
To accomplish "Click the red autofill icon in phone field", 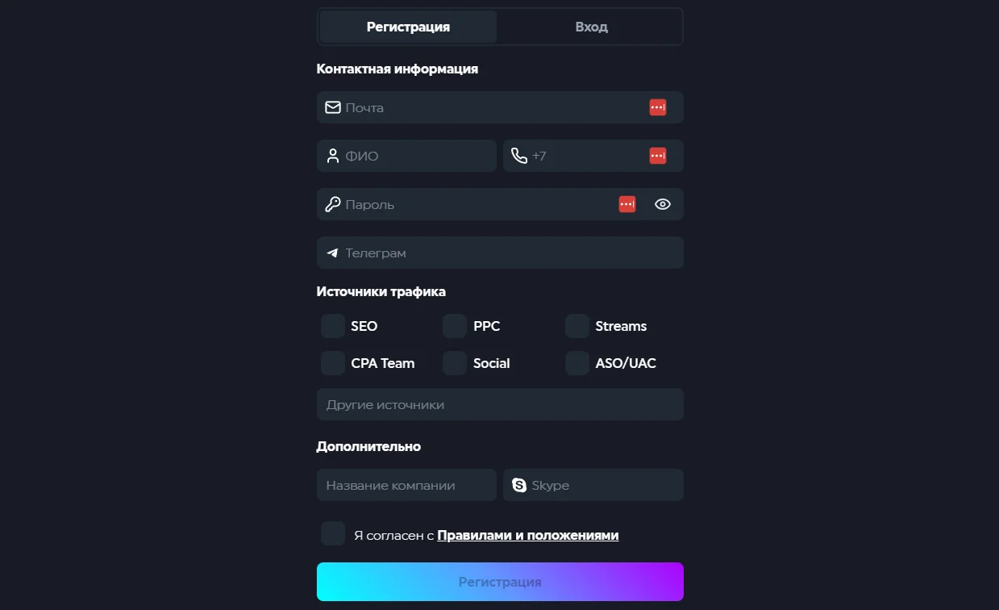I will coord(657,155).
